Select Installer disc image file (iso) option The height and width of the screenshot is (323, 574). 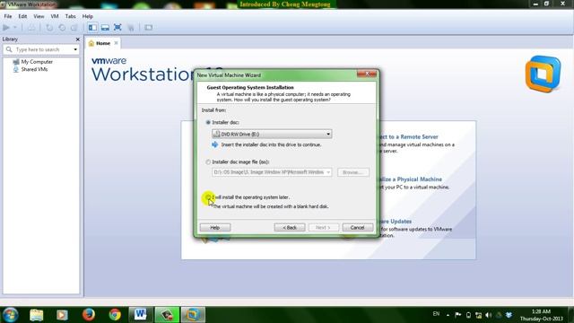tap(208, 161)
